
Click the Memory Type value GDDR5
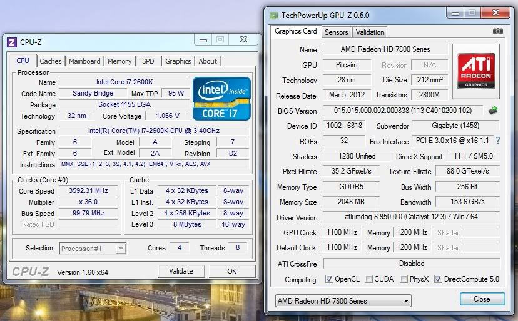click(x=351, y=187)
